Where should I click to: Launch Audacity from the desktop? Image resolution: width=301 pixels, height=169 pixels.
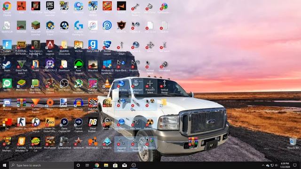79,103
